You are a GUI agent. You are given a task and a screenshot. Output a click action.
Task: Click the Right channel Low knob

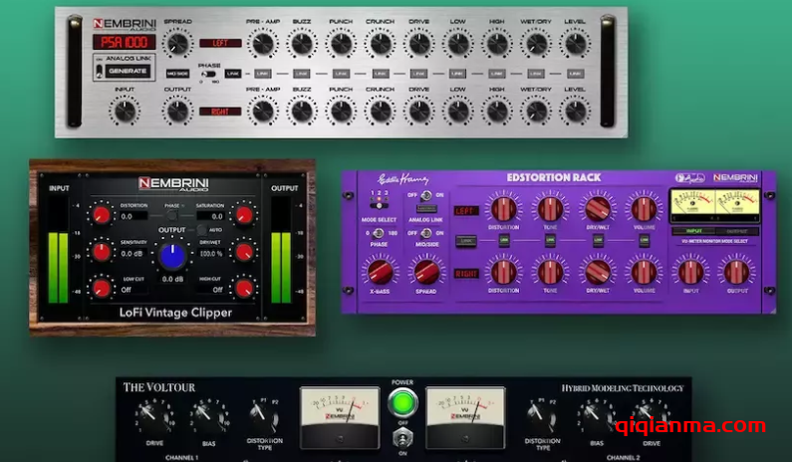[x=458, y=112]
